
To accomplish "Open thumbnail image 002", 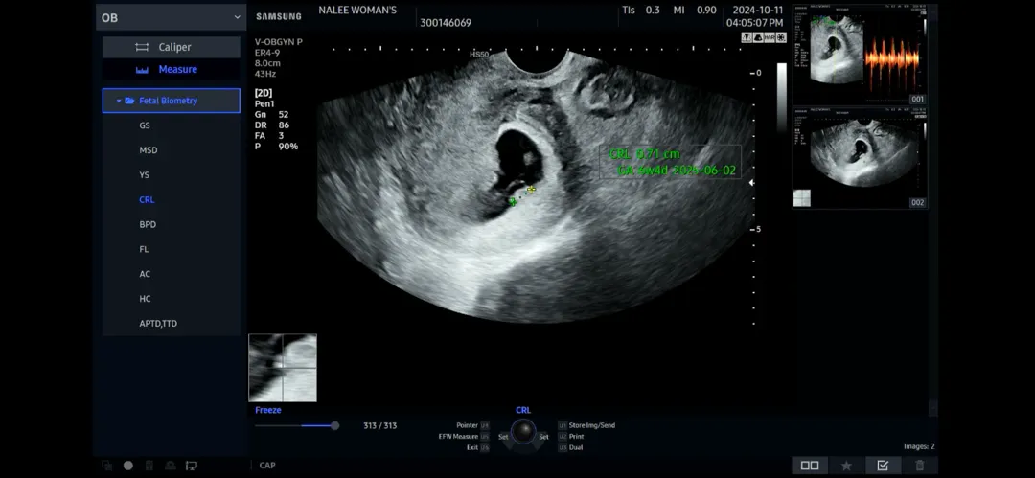I will click(860, 159).
